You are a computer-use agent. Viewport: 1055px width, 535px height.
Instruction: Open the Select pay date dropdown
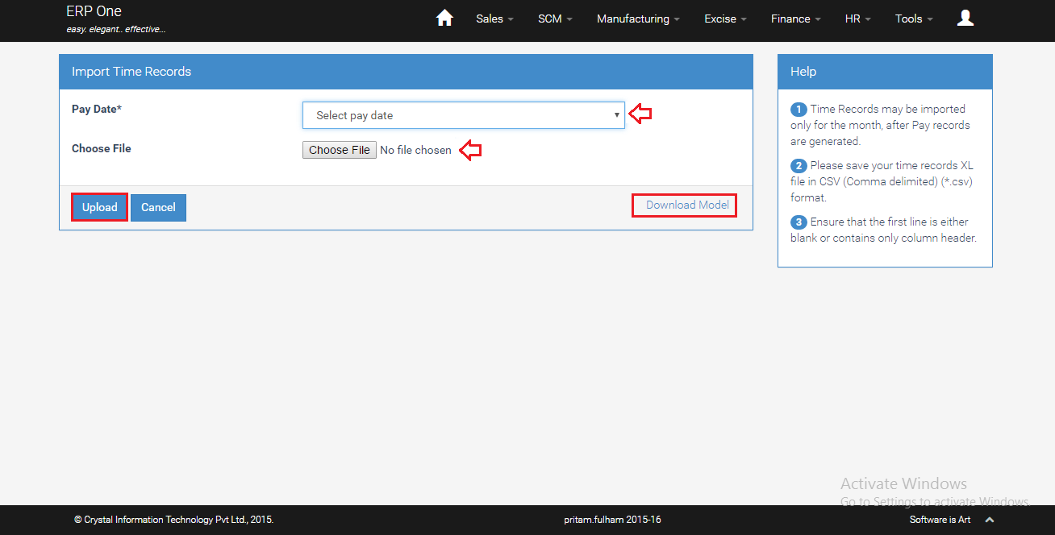[x=463, y=115]
